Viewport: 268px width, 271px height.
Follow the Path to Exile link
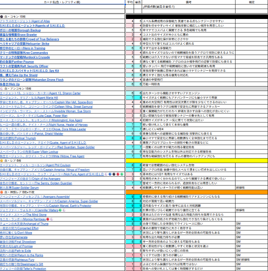(x=15, y=251)
